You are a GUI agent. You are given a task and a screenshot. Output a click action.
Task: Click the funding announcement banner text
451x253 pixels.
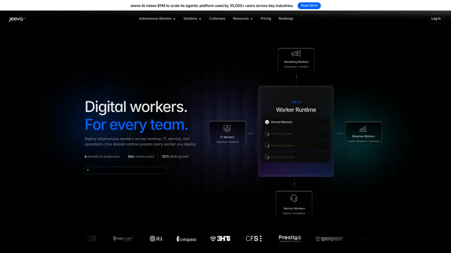click(x=212, y=6)
